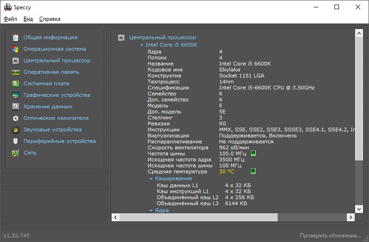369x242 pixels.
Task: Select Центральный процессор in the sidebar
Action: point(57,60)
